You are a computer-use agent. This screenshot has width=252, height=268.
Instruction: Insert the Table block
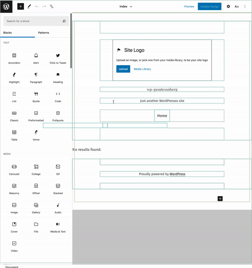14,135
